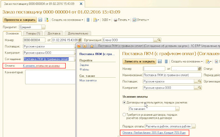
Task: Click Наименование field in agreement
Action: point(172,75)
